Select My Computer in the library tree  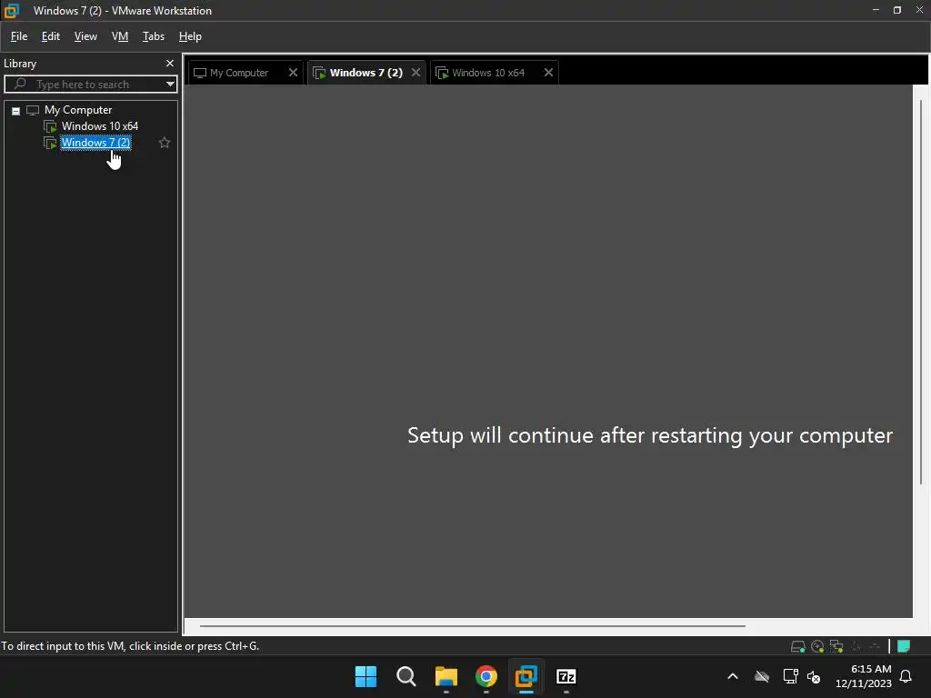coord(78,110)
